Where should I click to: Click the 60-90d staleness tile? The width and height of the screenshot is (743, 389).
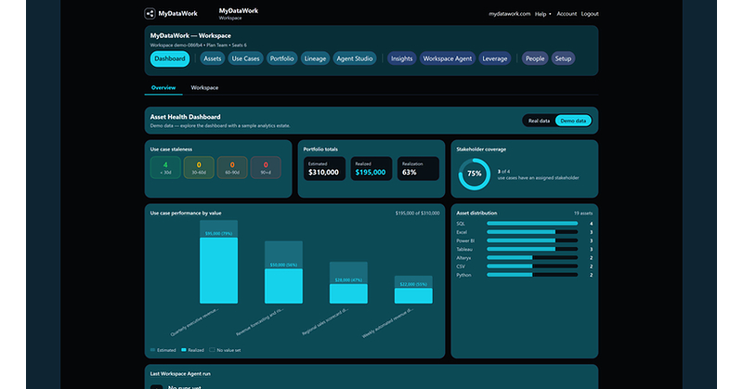pyautogui.click(x=232, y=168)
